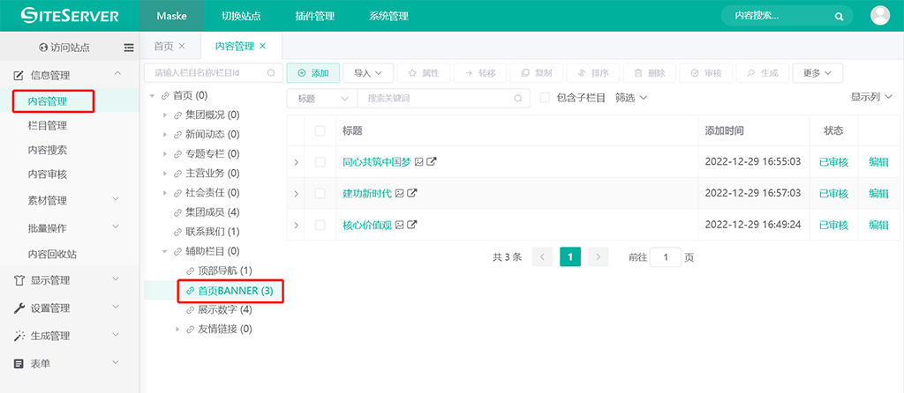Viewport: 904px width, 393px height.
Task: Check the 包含子栏目 checkbox
Action: coord(545,98)
